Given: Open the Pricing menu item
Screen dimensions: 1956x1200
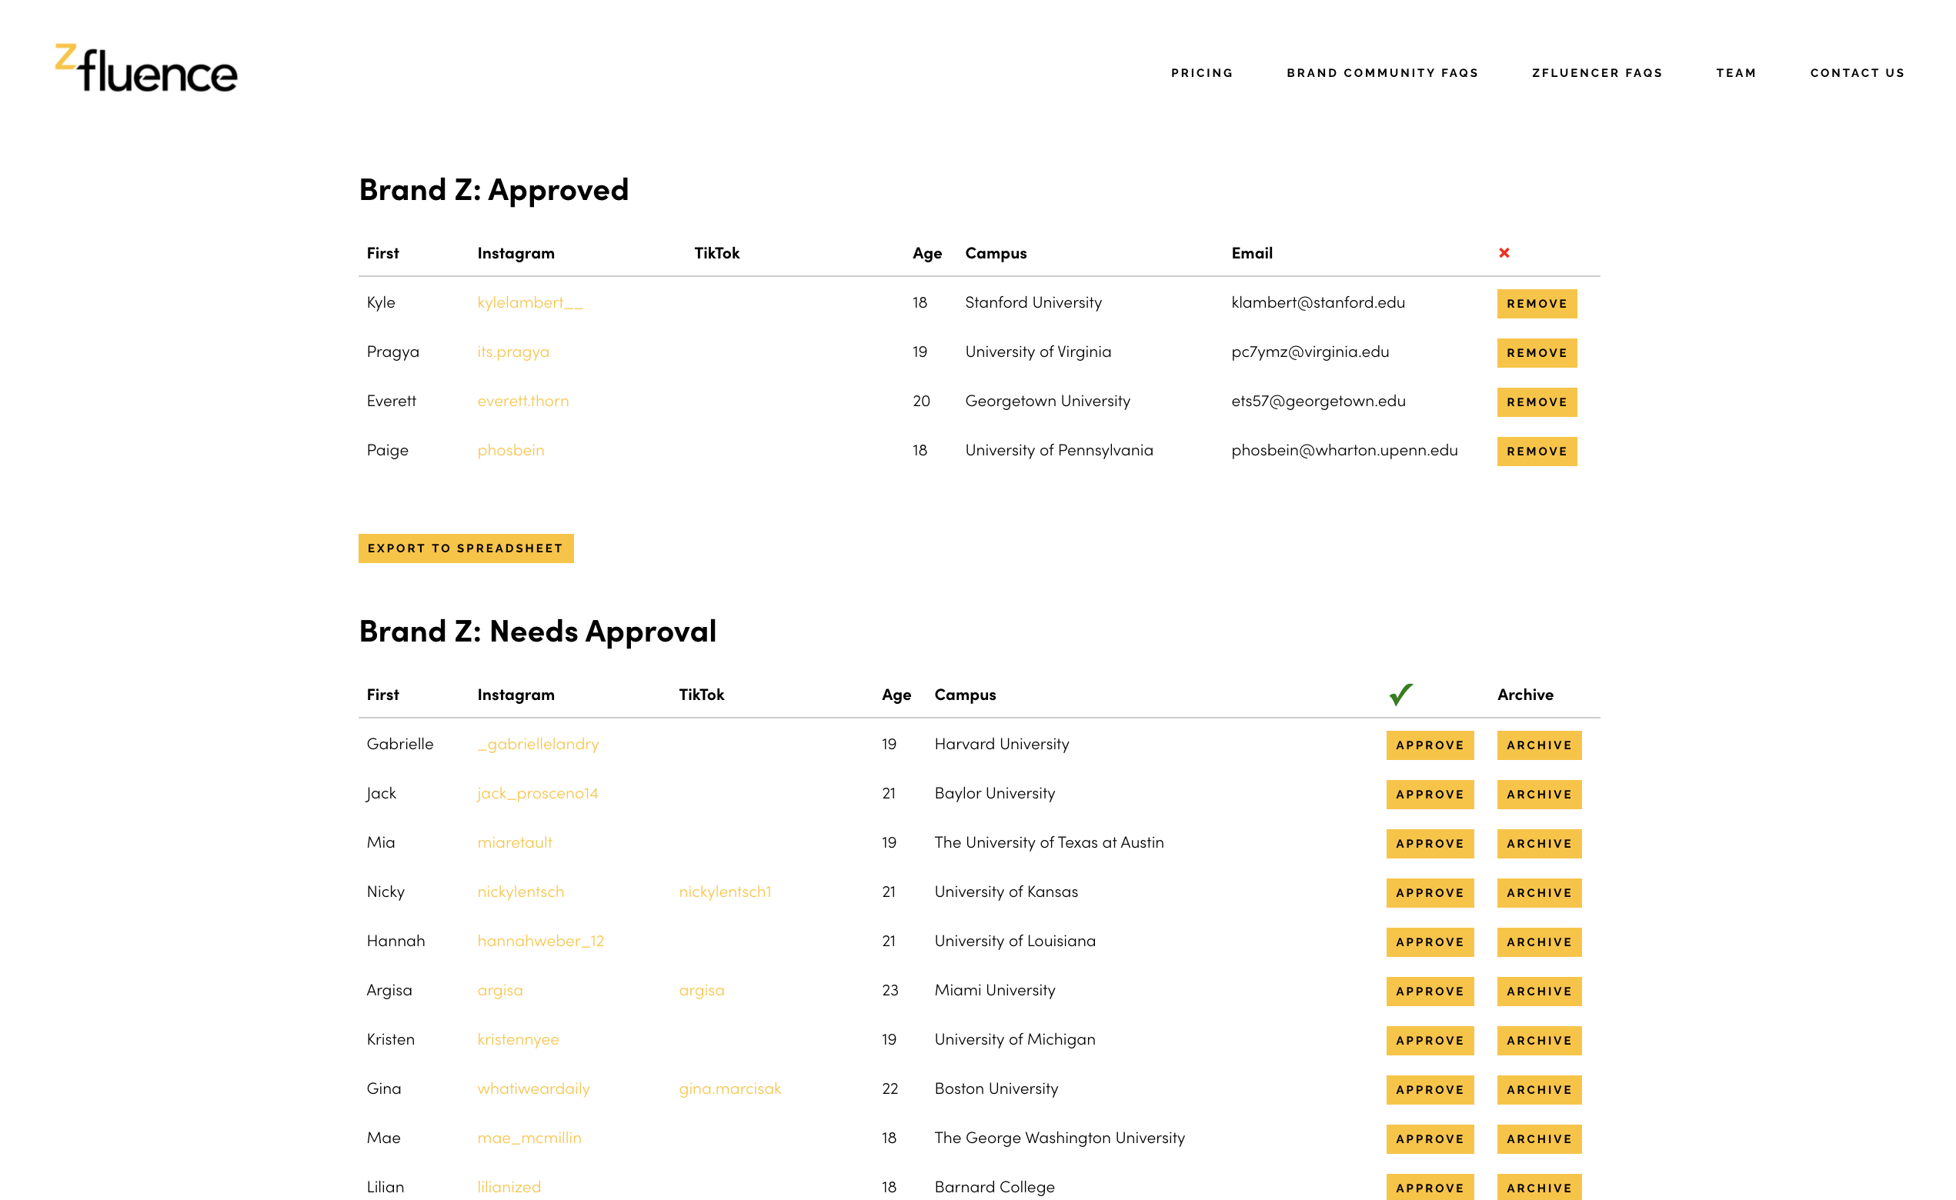Looking at the screenshot, I should click(x=1202, y=73).
